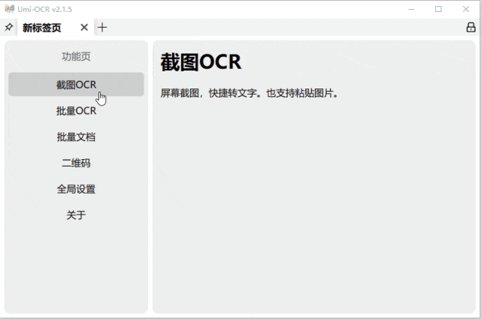Click the 功能页 header label
This screenshot has width=481, height=319.
(76, 56)
